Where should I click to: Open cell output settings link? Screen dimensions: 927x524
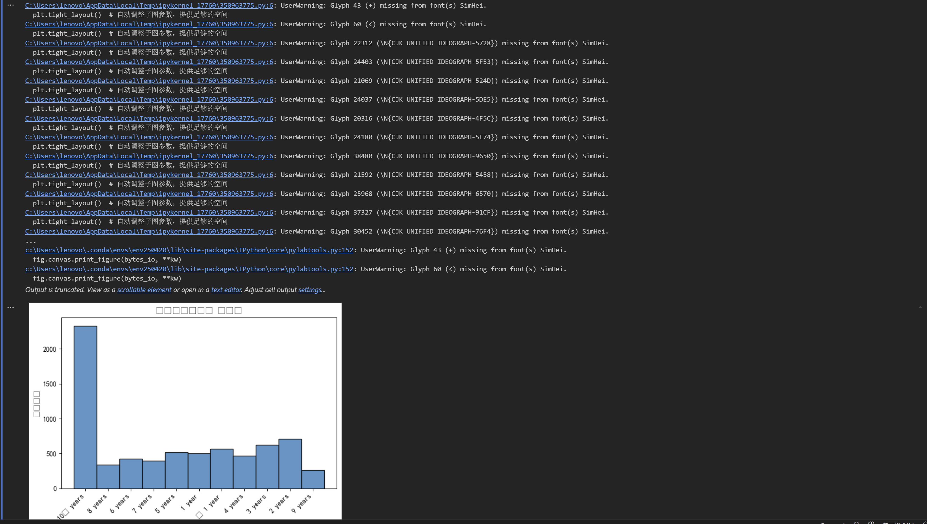(x=310, y=290)
